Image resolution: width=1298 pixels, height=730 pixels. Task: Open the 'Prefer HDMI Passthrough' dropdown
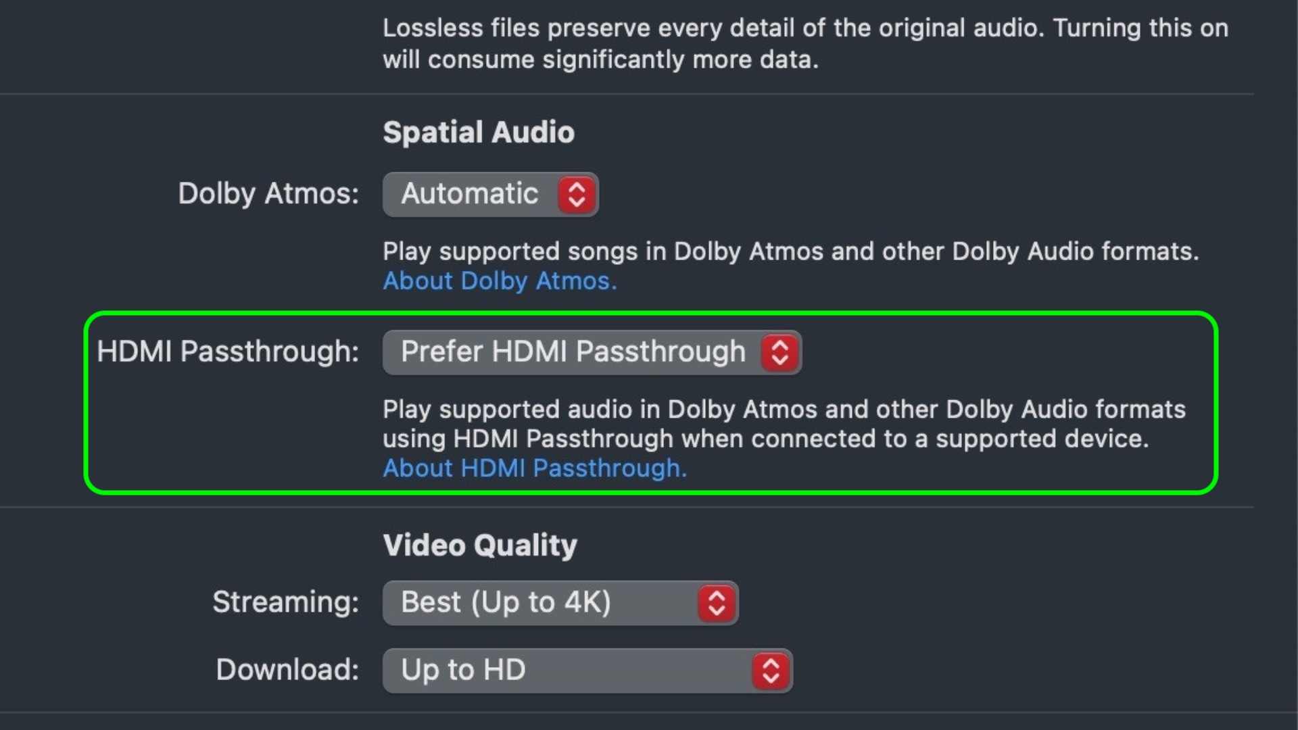pyautogui.click(x=573, y=352)
